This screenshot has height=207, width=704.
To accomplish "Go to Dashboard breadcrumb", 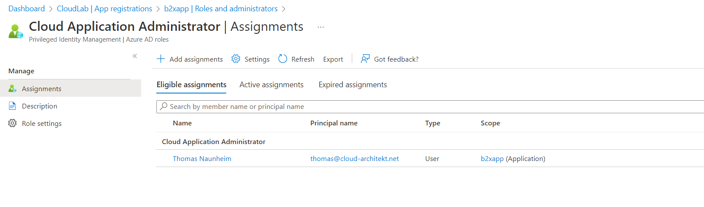I will coord(26,9).
